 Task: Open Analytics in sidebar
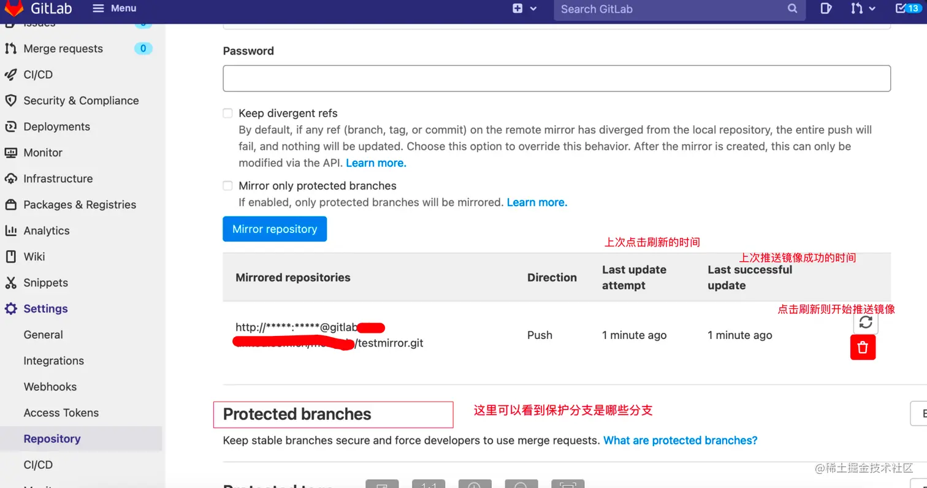click(47, 231)
